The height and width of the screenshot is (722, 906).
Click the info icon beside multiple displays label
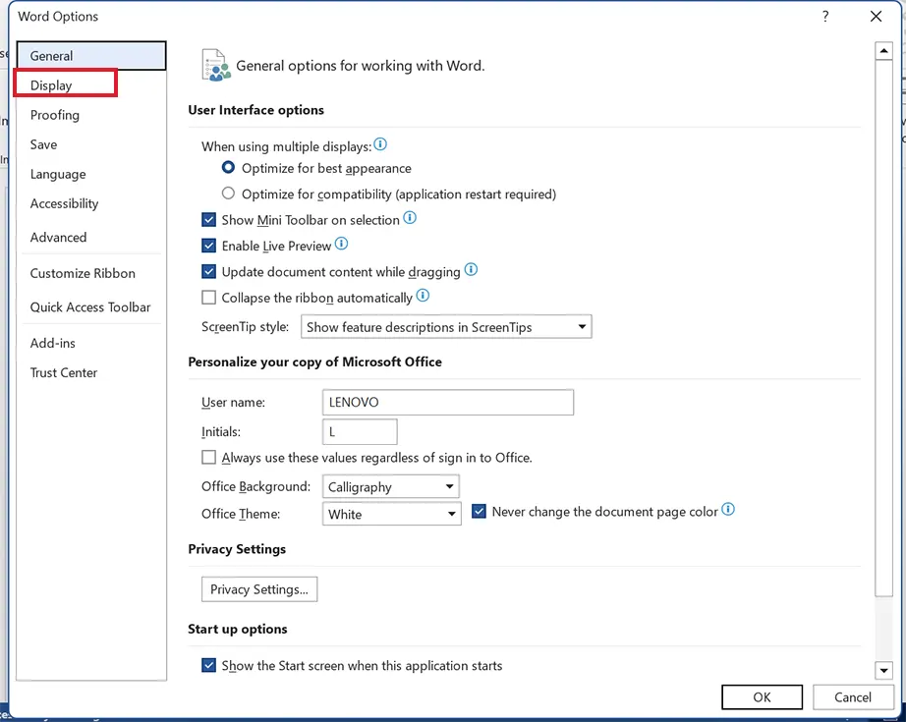coord(380,144)
